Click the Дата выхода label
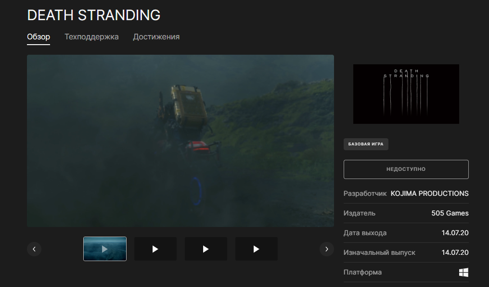This screenshot has height=287, width=489. point(365,233)
